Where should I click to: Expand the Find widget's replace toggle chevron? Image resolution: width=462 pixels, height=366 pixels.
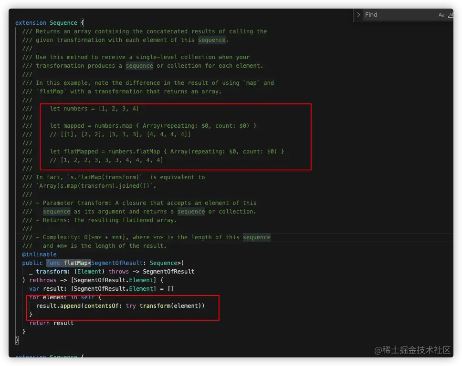(358, 15)
